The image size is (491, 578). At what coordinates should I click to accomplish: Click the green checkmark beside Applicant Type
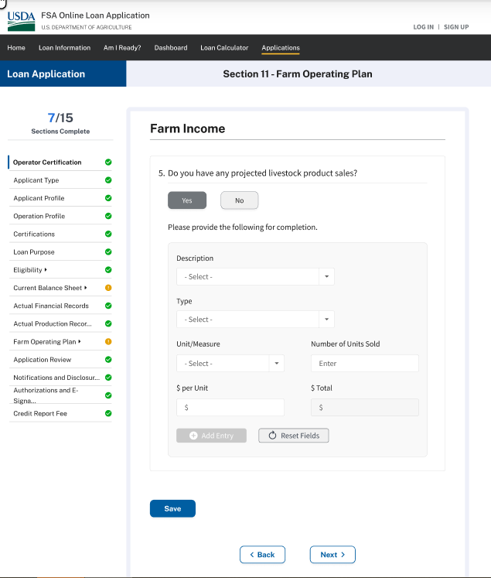coord(108,180)
